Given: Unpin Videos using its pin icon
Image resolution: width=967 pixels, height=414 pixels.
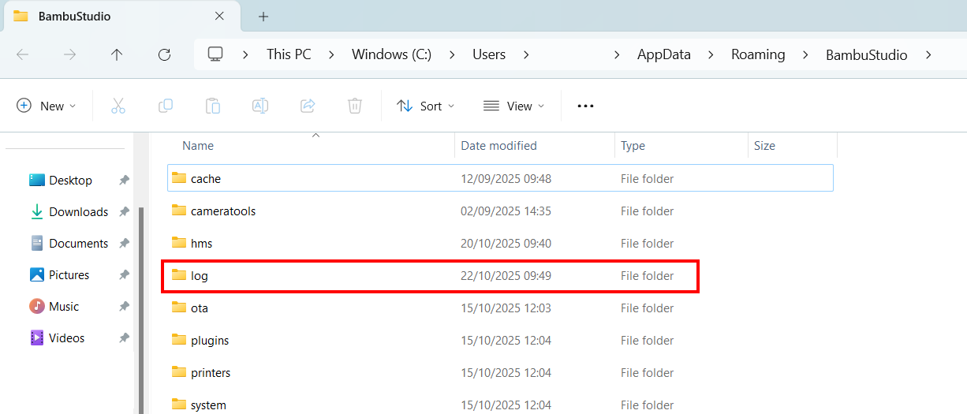Looking at the screenshot, I should coord(124,338).
